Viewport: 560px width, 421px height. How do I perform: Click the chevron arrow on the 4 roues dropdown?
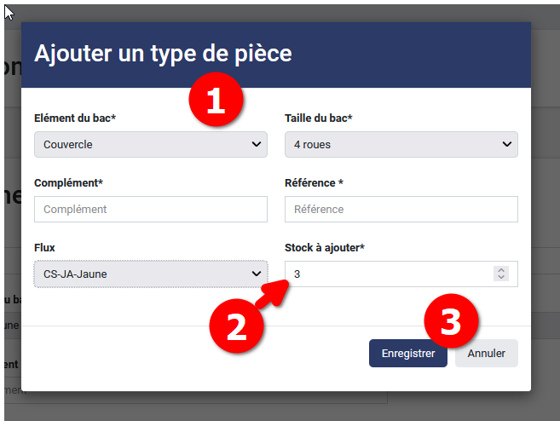(507, 145)
